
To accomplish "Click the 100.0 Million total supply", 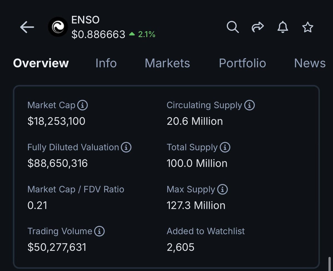I will (197, 163).
